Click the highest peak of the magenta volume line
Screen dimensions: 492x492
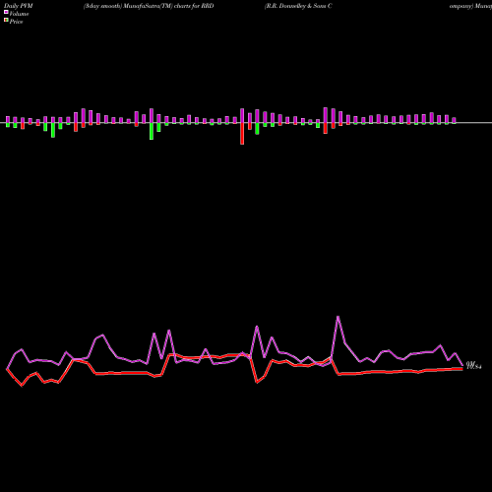click(x=338, y=317)
